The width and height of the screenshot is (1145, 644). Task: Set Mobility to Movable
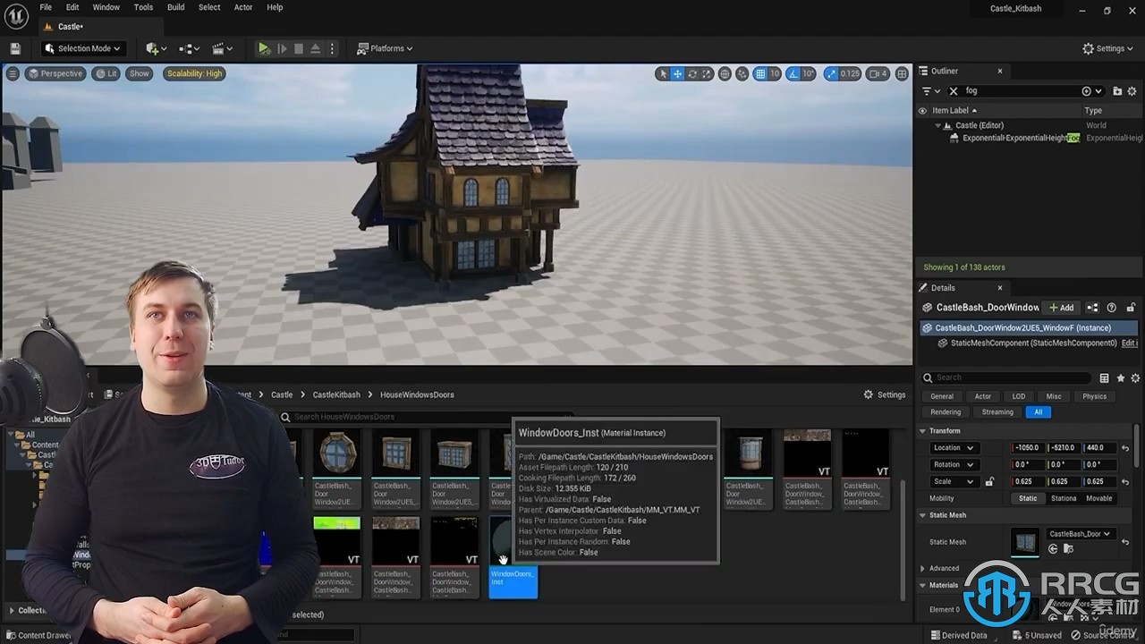point(1098,498)
